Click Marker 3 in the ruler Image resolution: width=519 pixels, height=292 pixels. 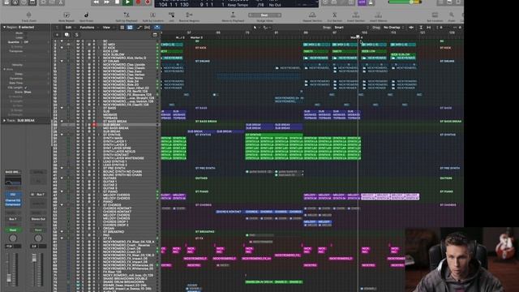196,37
